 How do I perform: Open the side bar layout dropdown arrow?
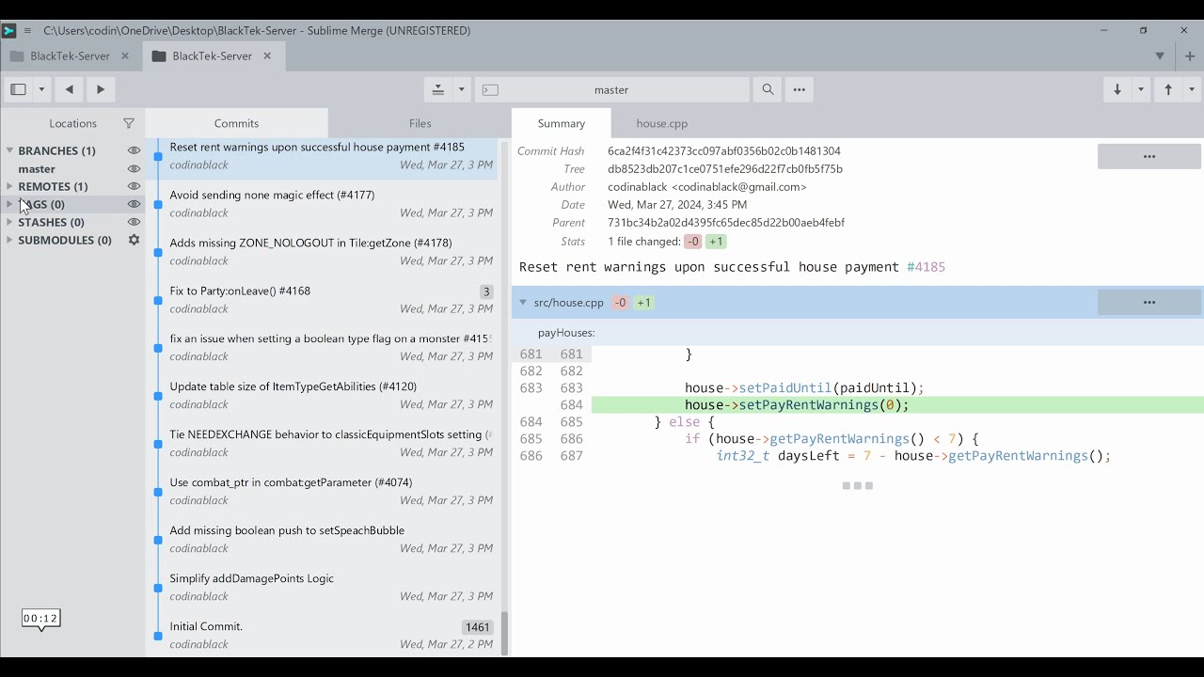41,89
